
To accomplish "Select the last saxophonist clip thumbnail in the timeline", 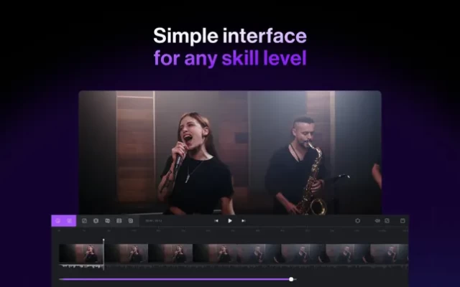I will click(389, 253).
